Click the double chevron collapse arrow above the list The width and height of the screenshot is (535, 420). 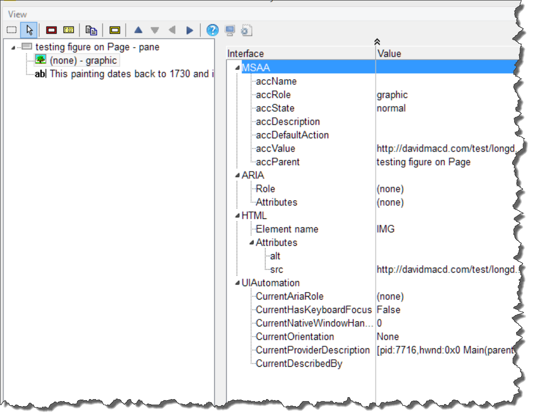pyautogui.click(x=377, y=42)
